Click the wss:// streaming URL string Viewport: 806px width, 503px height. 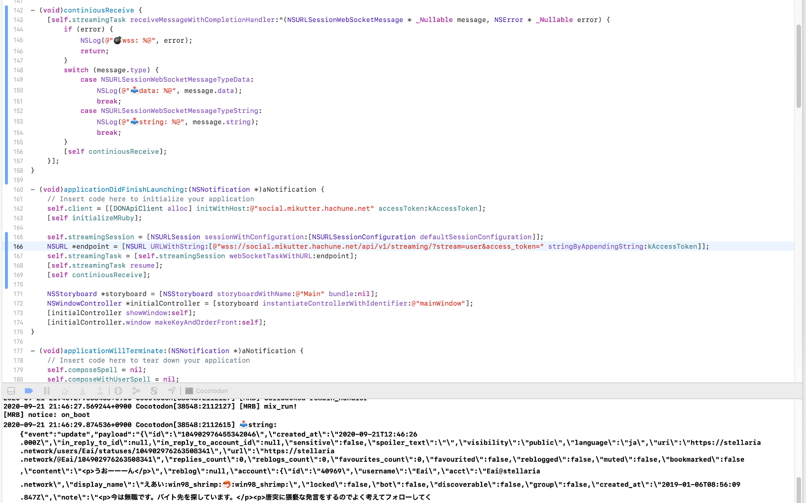click(x=378, y=247)
